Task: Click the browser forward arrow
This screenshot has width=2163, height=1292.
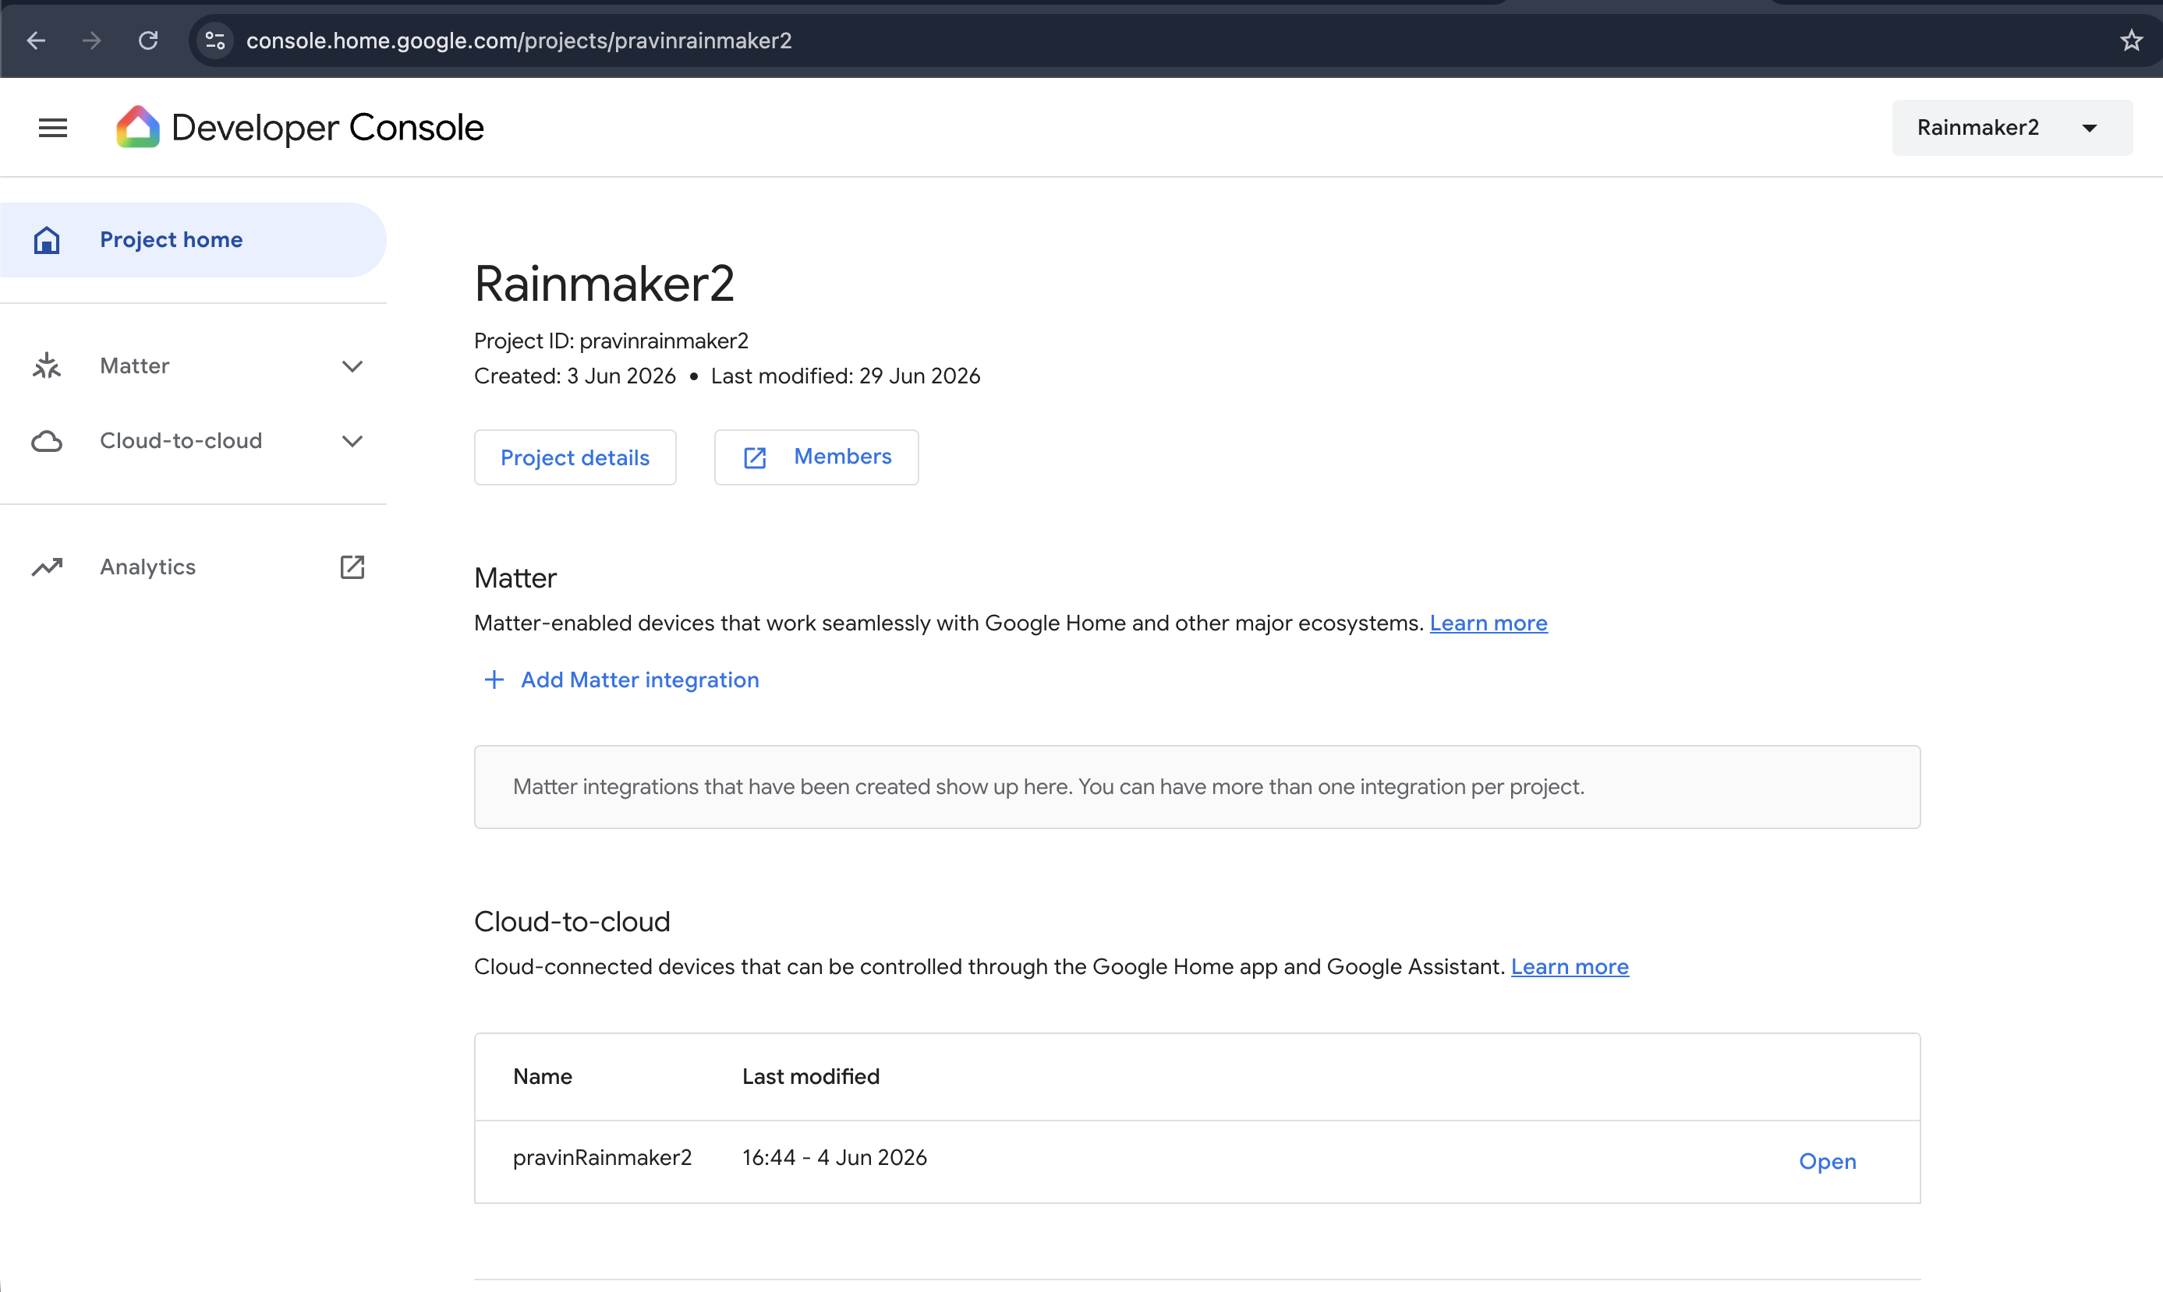Action: (91, 41)
